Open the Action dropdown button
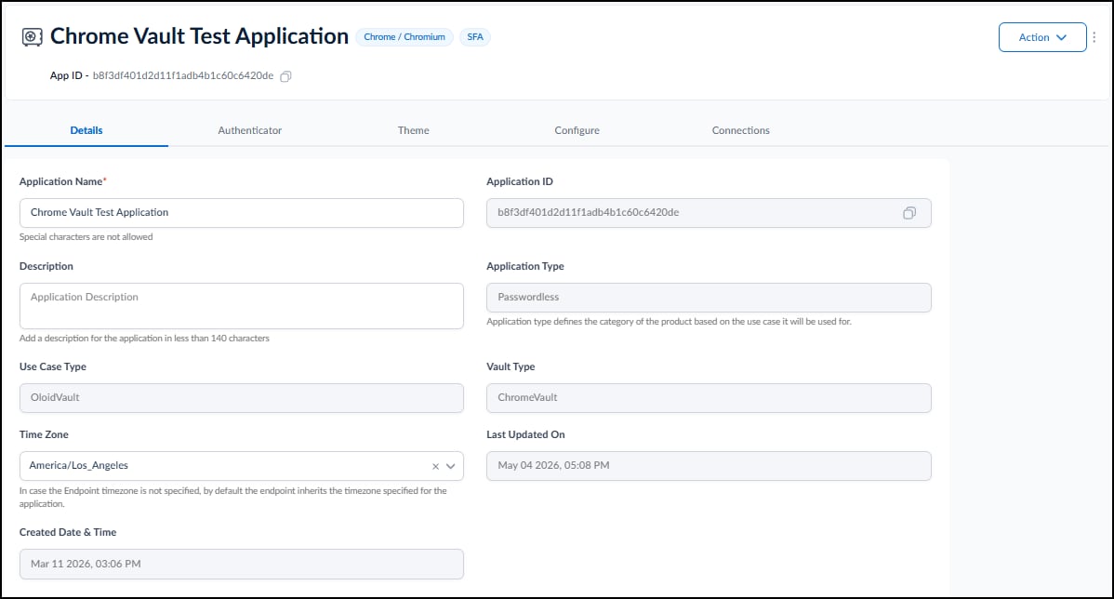Image resolution: width=1114 pixels, height=599 pixels. pos(1042,37)
